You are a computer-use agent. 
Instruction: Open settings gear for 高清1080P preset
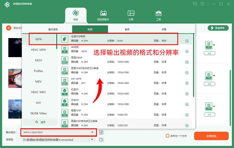click(187, 62)
